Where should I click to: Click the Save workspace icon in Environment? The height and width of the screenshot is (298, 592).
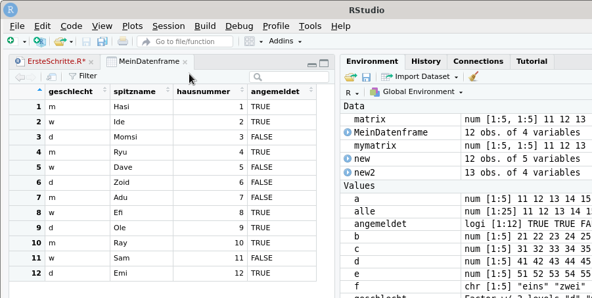[366, 77]
